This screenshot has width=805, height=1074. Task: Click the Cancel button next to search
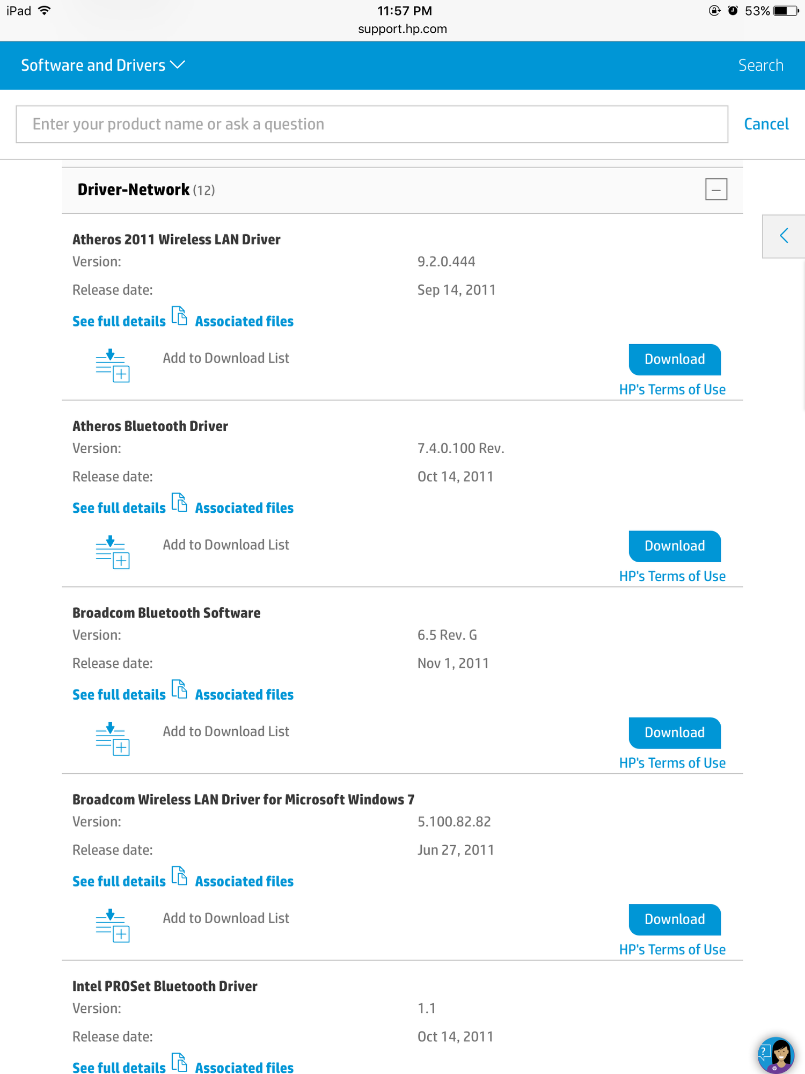point(766,124)
